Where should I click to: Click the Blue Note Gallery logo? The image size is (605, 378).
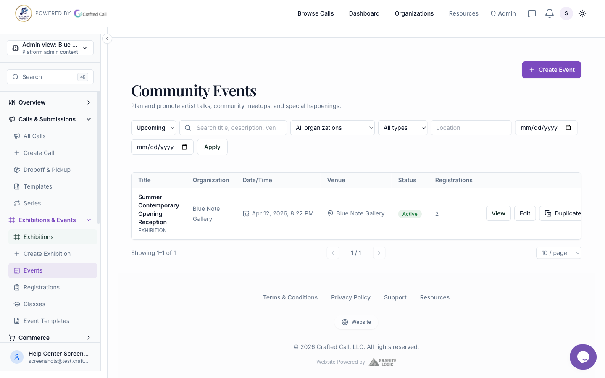pos(24,13)
